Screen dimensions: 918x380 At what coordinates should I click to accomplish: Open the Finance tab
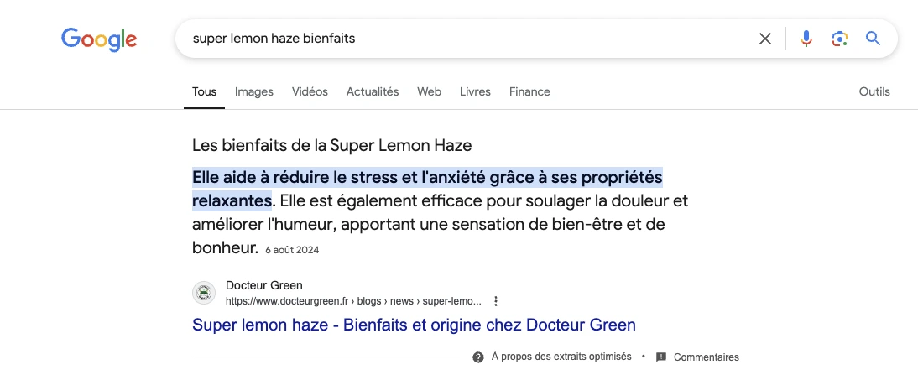[x=529, y=92]
